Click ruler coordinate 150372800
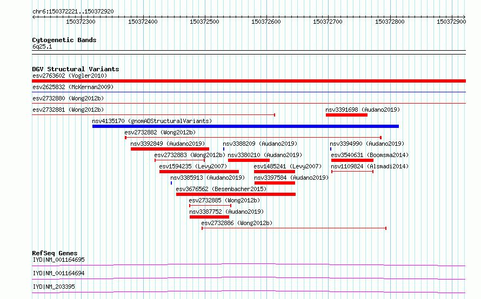Image resolution: width=481 pixels, height=299 pixels. (390, 22)
